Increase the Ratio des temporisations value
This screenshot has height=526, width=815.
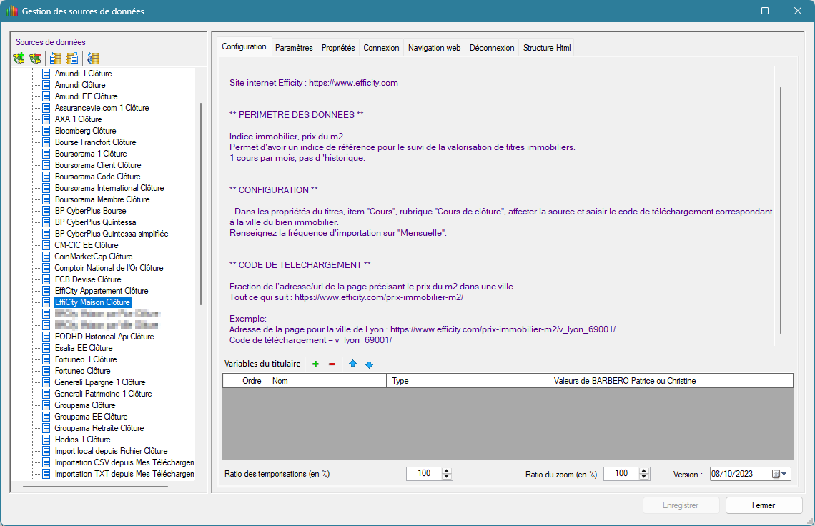pos(447,470)
